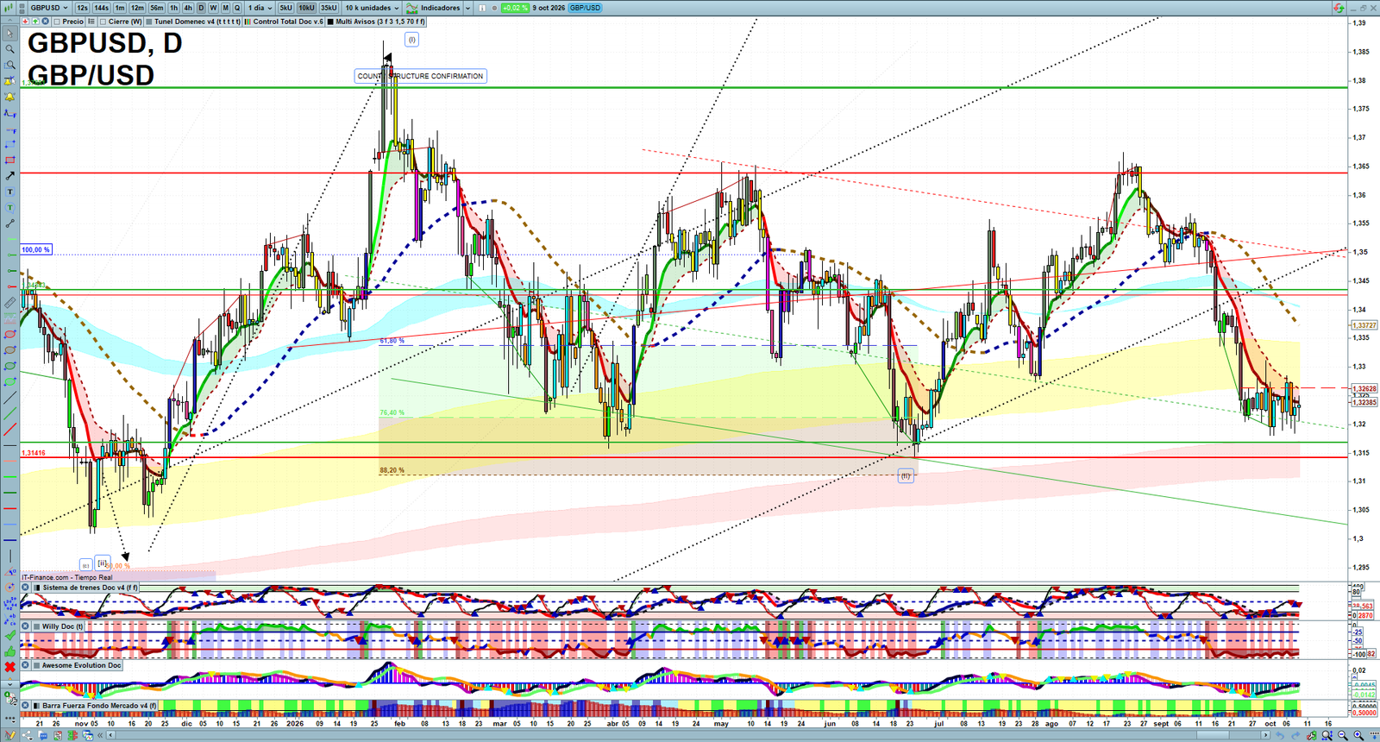
Task: Toggle the Precio checkbox
Action: (x=57, y=22)
